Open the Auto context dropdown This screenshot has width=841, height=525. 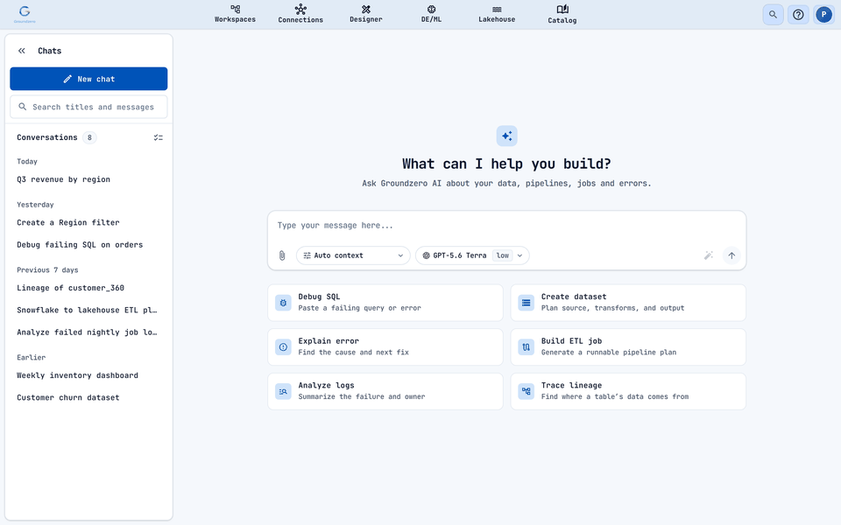pos(353,255)
